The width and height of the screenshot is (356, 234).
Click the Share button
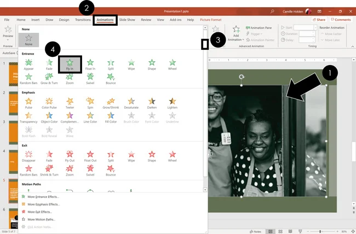coord(319,20)
